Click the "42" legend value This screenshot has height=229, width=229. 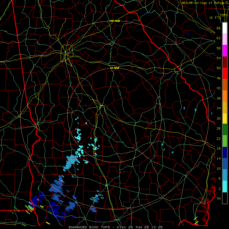[x=219, y=88]
